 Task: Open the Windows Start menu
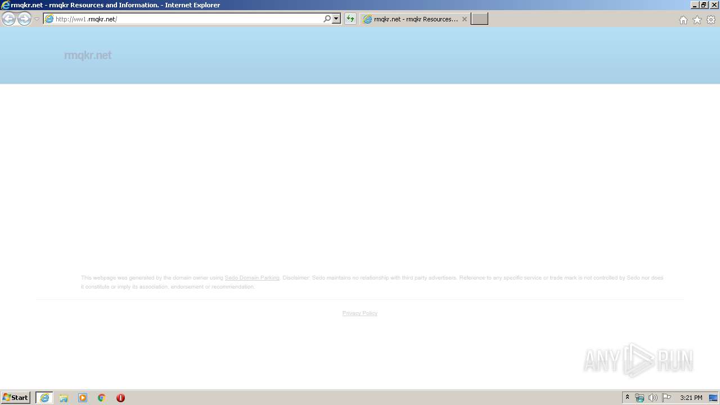click(16, 398)
